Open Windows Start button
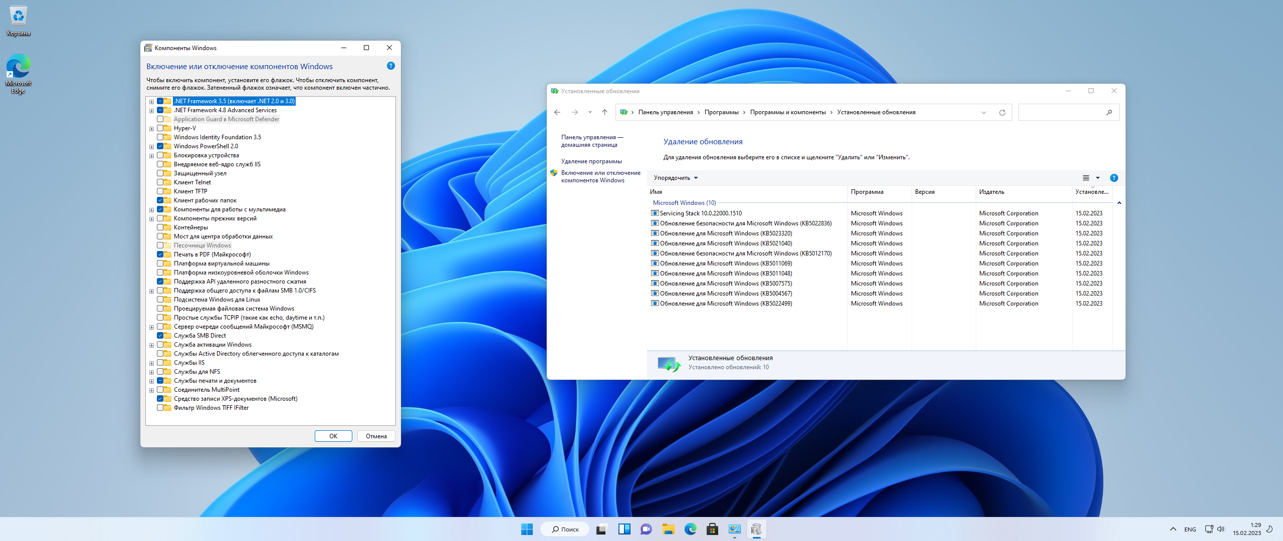The width and height of the screenshot is (1283, 541). (527, 529)
